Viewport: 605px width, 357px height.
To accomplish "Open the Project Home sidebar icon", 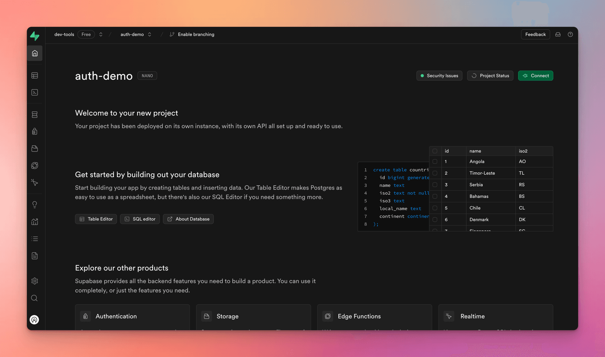I will (35, 53).
